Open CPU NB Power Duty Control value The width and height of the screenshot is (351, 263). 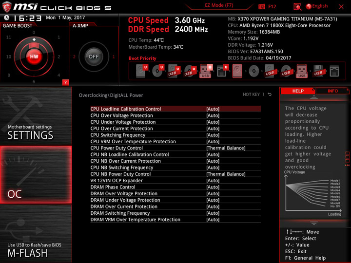coord(226,174)
